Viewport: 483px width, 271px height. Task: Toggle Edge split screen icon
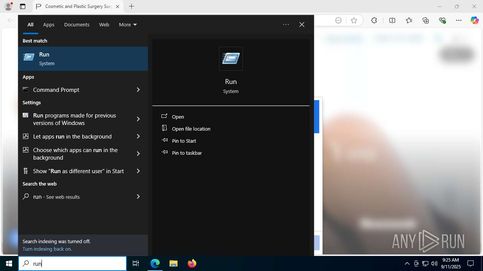coord(392,21)
